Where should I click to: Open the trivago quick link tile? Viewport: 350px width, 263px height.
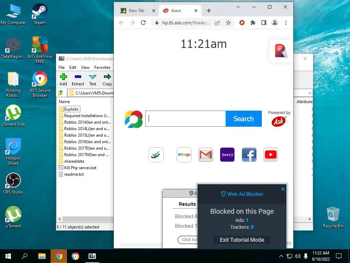(x=184, y=154)
